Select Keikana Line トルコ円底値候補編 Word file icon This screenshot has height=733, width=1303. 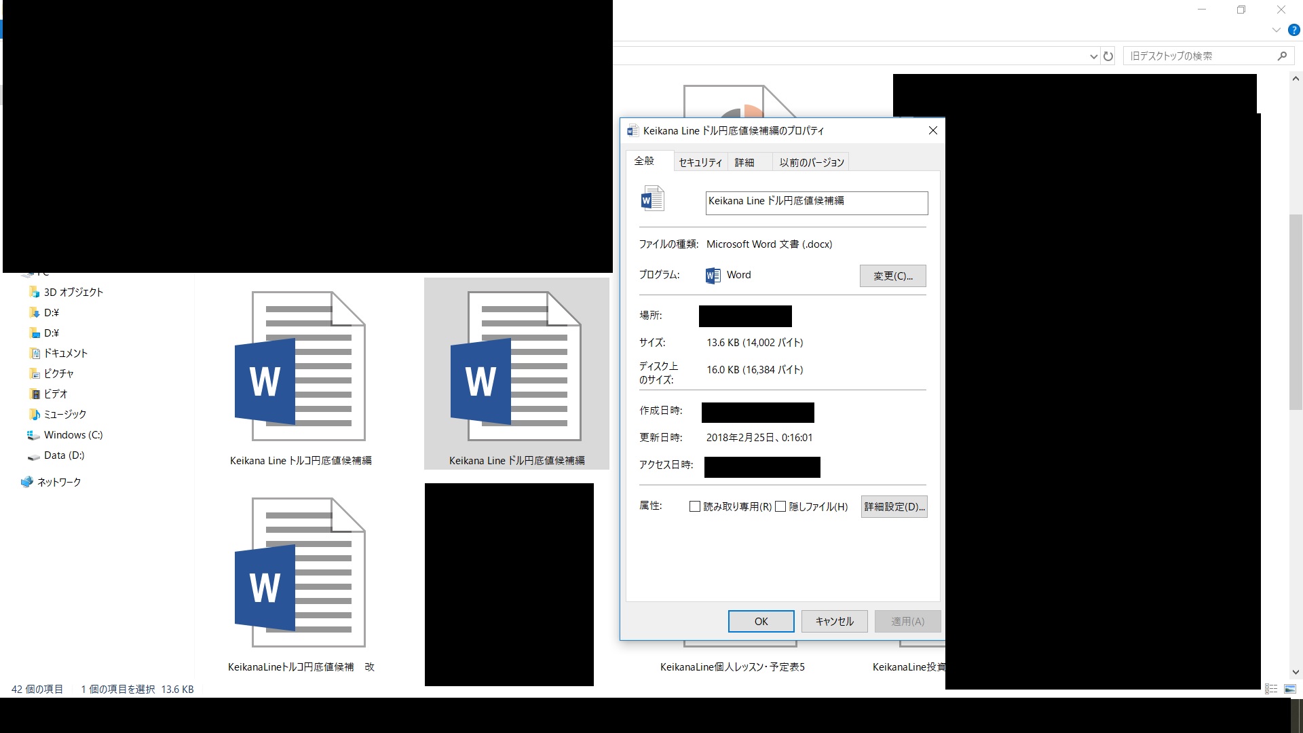(x=300, y=366)
